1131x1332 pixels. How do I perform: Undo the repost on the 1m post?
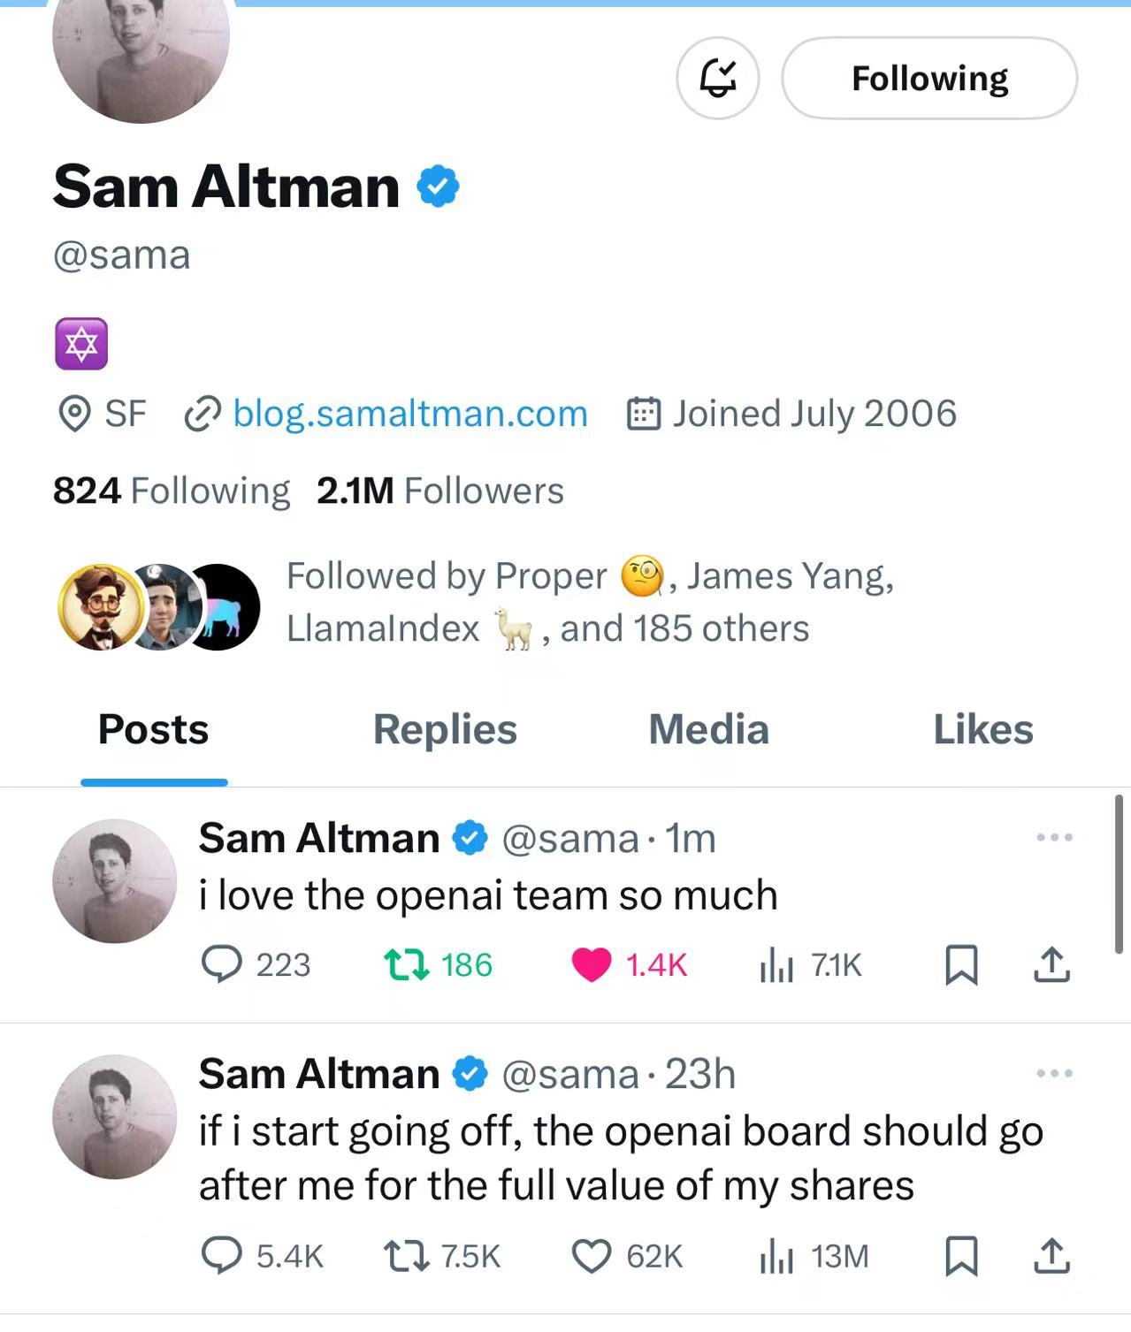(x=407, y=964)
